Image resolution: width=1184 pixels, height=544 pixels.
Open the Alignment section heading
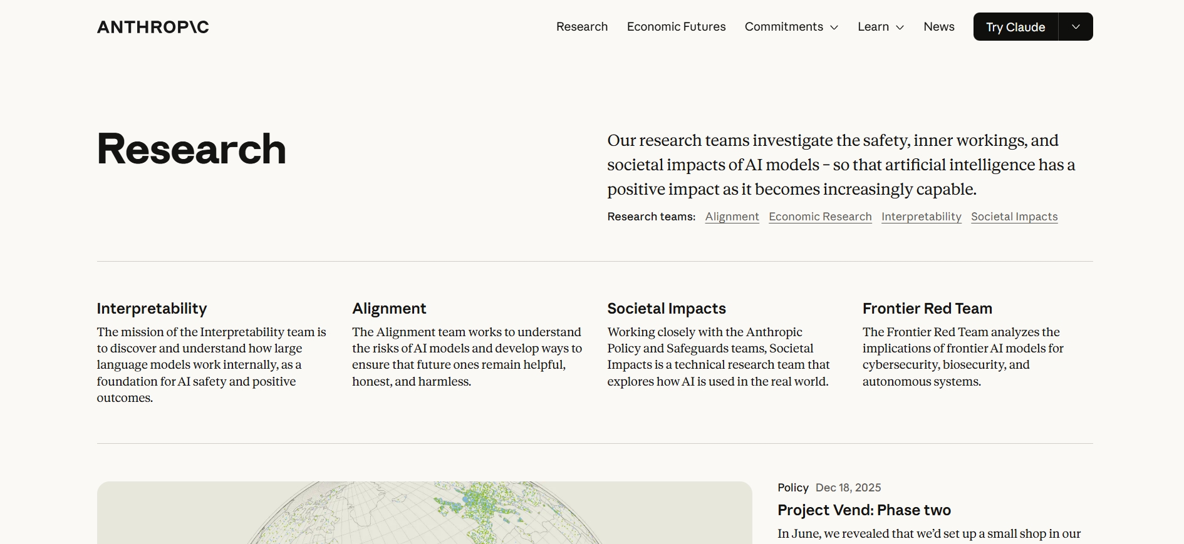(389, 309)
